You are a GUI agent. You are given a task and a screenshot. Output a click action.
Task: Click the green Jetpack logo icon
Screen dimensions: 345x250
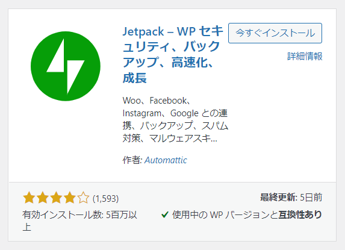(66, 66)
